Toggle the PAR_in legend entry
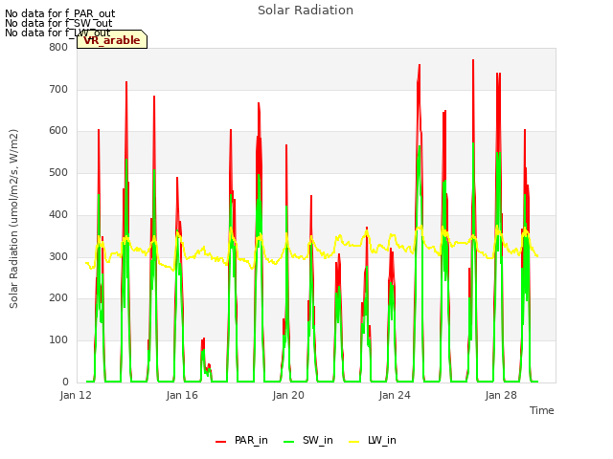Screen dimensions: 613x459 241,441
